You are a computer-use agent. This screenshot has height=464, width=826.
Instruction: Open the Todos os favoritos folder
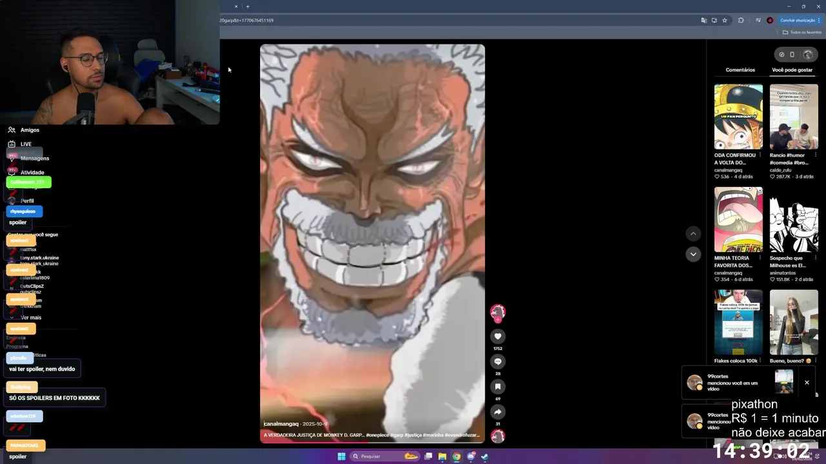pos(802,32)
